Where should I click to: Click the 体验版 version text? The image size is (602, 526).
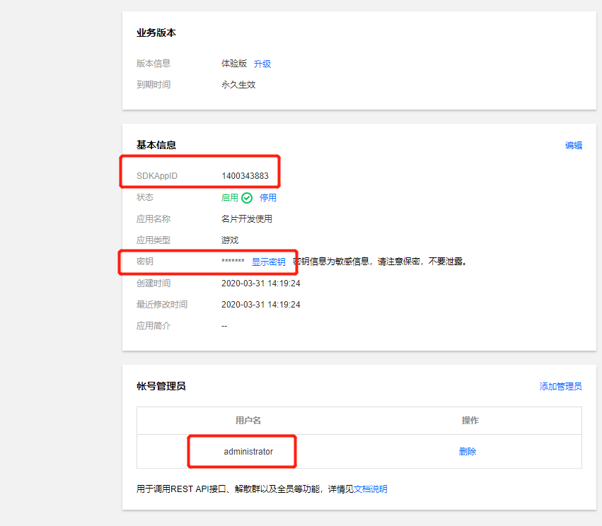click(234, 64)
